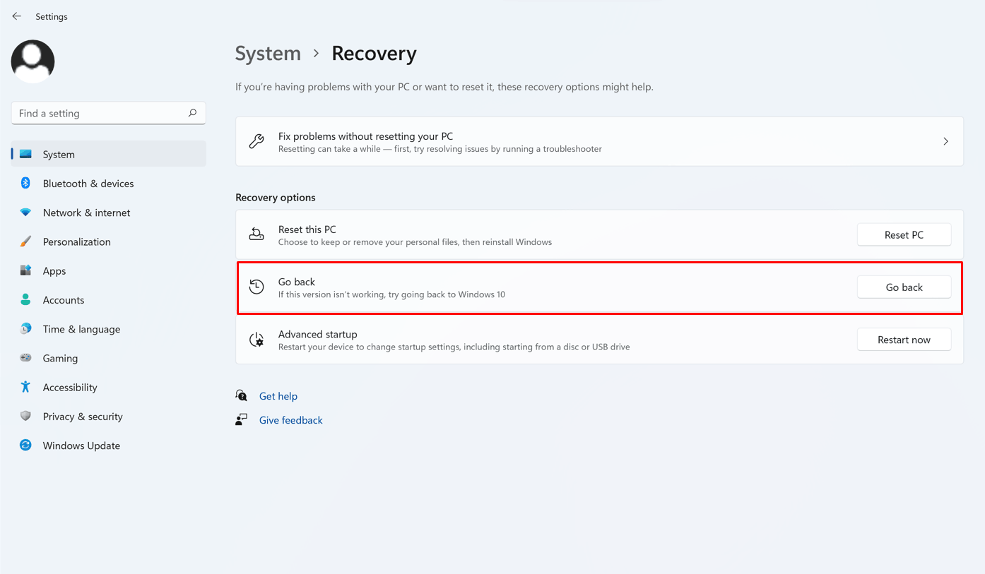
Task: Click the Time & language globe clock icon
Action: pos(25,329)
